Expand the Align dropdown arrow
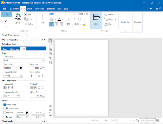The height and width of the screenshot is (124, 163). pos(97,28)
